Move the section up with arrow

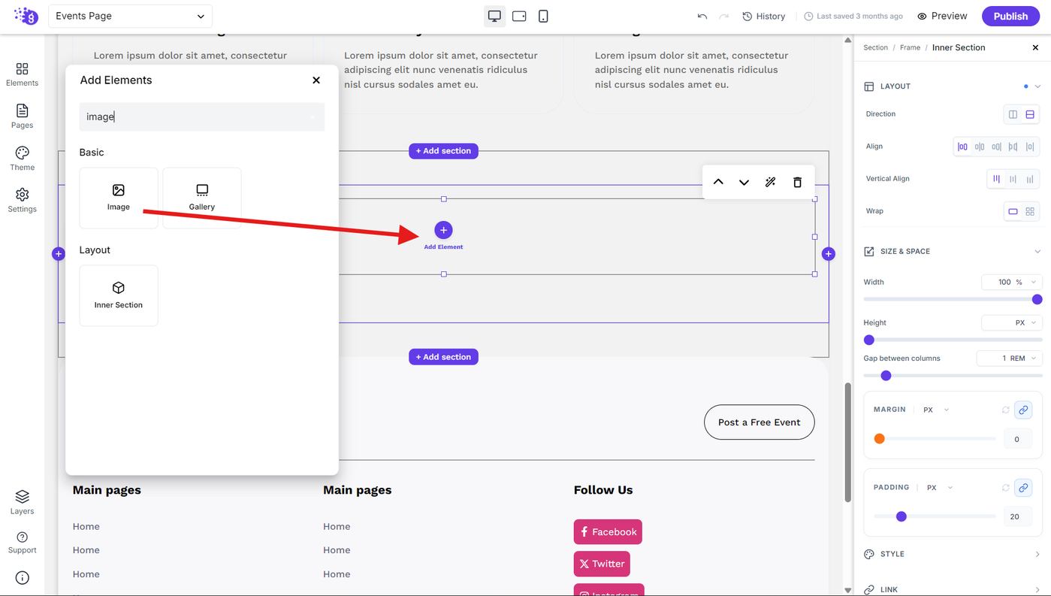pos(718,182)
